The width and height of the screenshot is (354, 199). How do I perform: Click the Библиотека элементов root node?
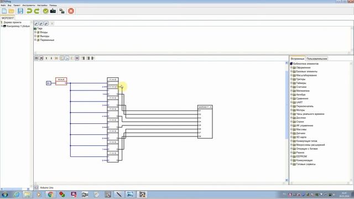306,64
